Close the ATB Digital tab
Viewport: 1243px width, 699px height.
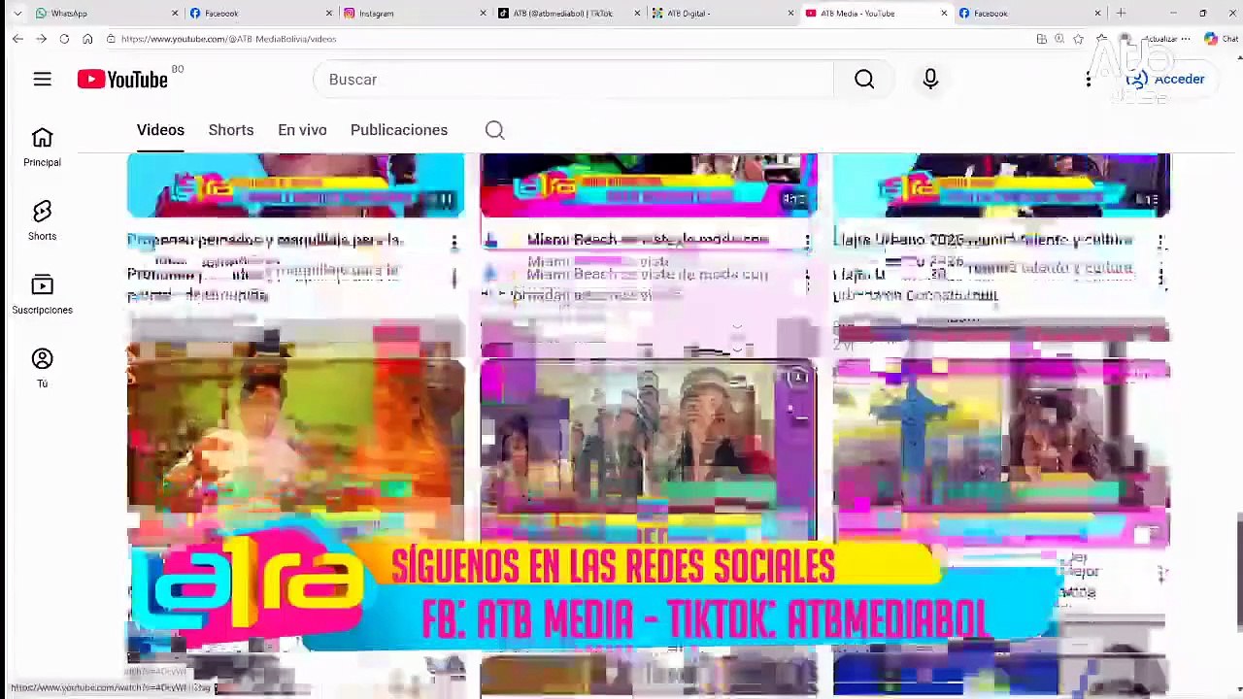pyautogui.click(x=790, y=13)
